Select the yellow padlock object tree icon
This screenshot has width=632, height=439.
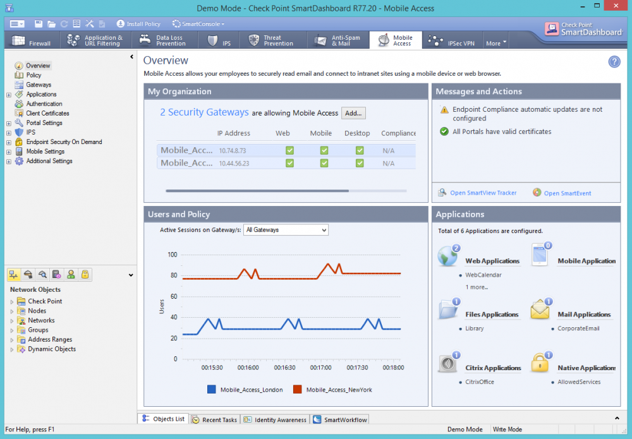pos(85,275)
